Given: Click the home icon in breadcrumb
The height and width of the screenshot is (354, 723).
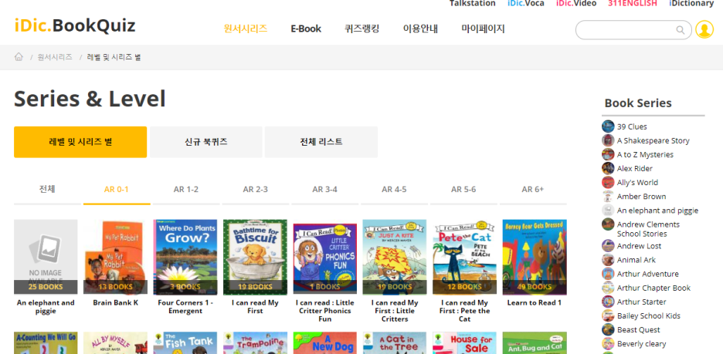Looking at the screenshot, I should tap(19, 56).
